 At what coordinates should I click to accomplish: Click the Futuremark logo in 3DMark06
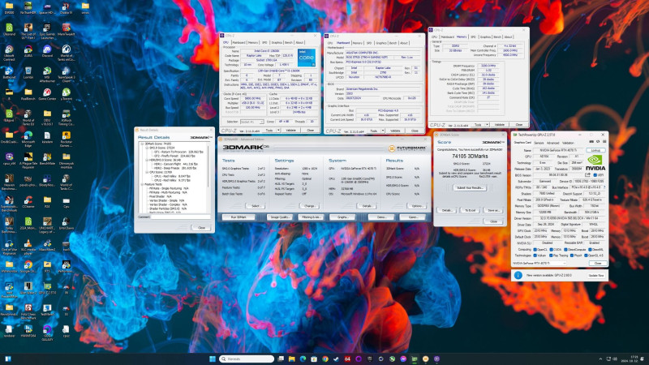tap(408, 148)
